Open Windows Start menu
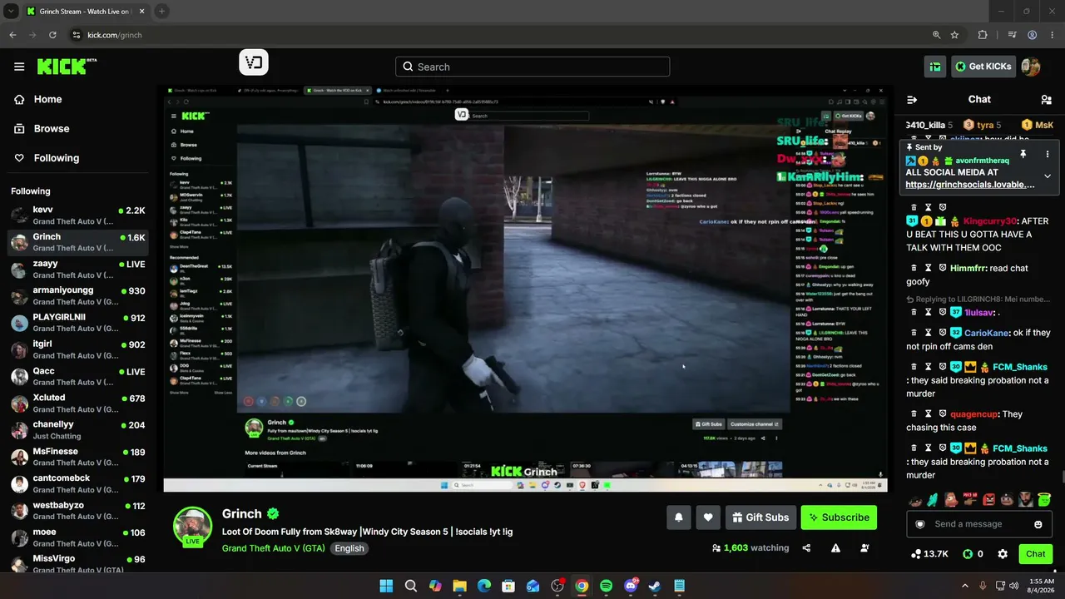1065x599 pixels. [x=386, y=586]
